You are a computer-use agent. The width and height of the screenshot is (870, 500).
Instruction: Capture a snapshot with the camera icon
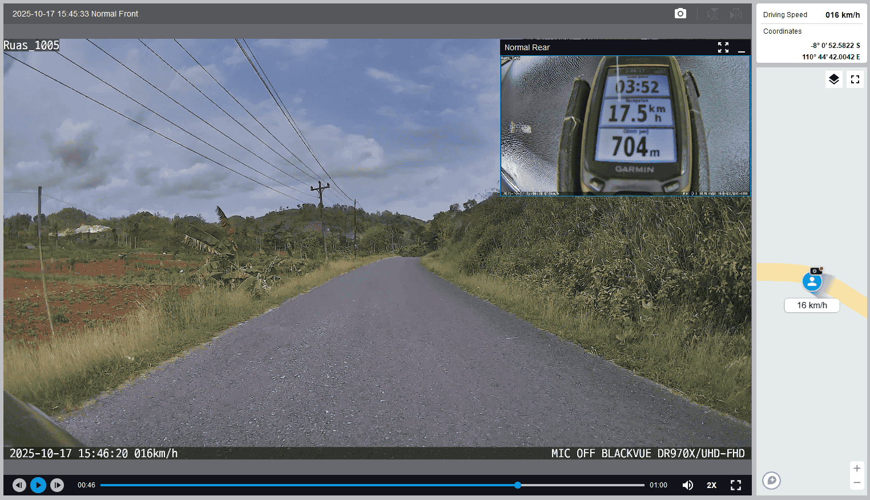point(680,14)
